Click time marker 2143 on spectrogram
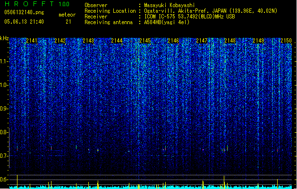The width and height of the screenshot is (297, 189). pos(88,41)
